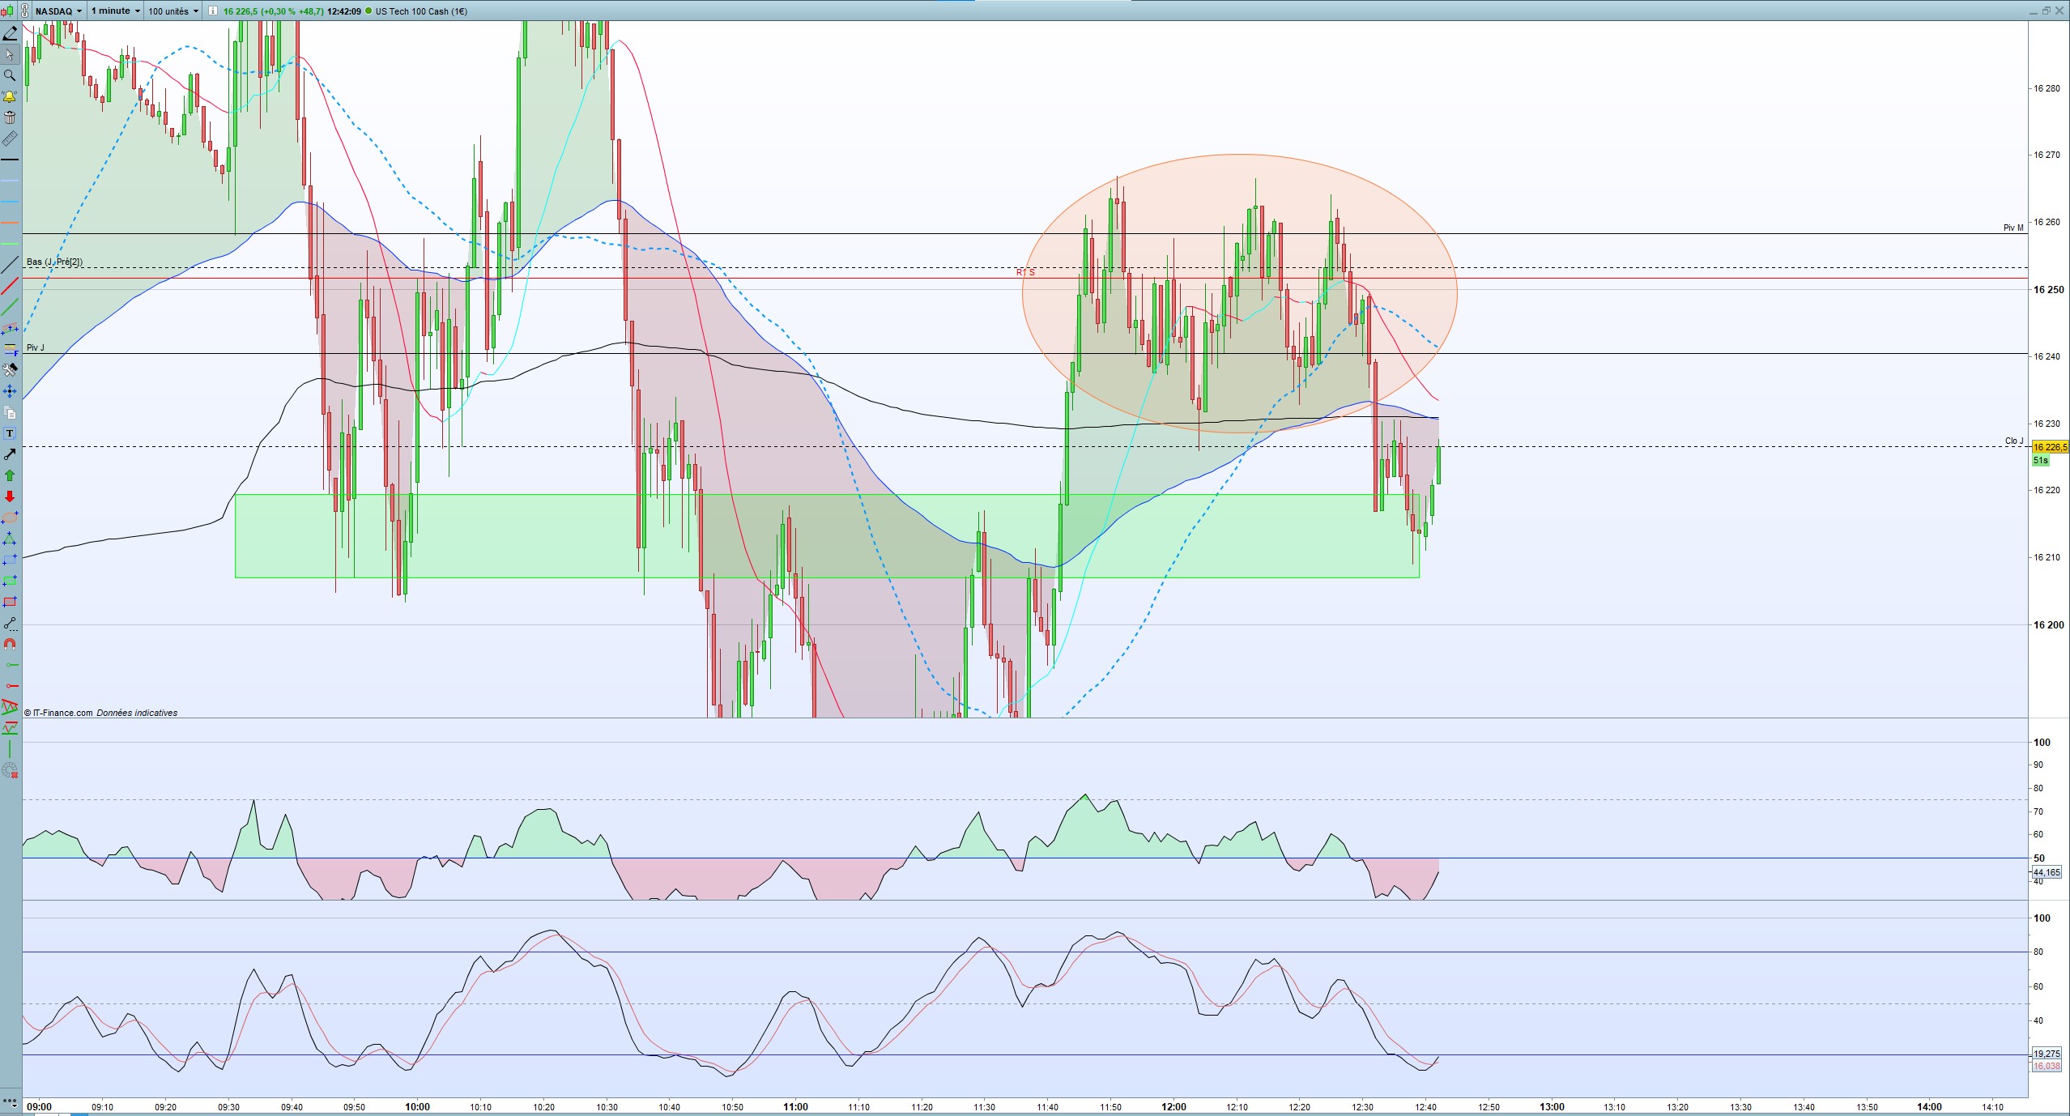The width and height of the screenshot is (2070, 1116).
Task: Click the trash delete-objects icon
Action: pyautogui.click(x=10, y=117)
